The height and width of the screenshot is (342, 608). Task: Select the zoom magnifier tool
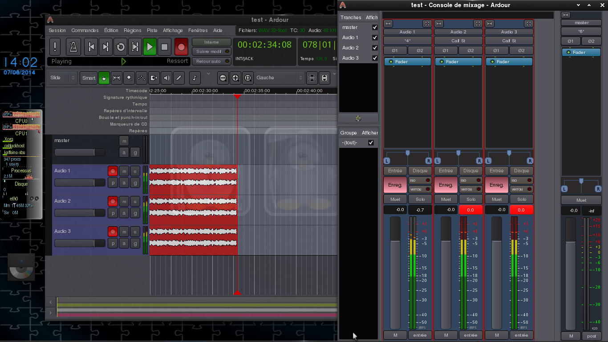(129, 78)
